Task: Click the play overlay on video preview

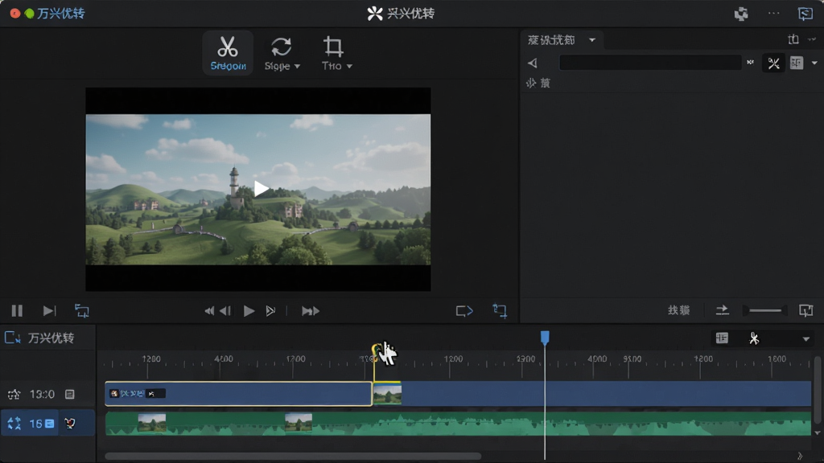Action: click(x=261, y=188)
